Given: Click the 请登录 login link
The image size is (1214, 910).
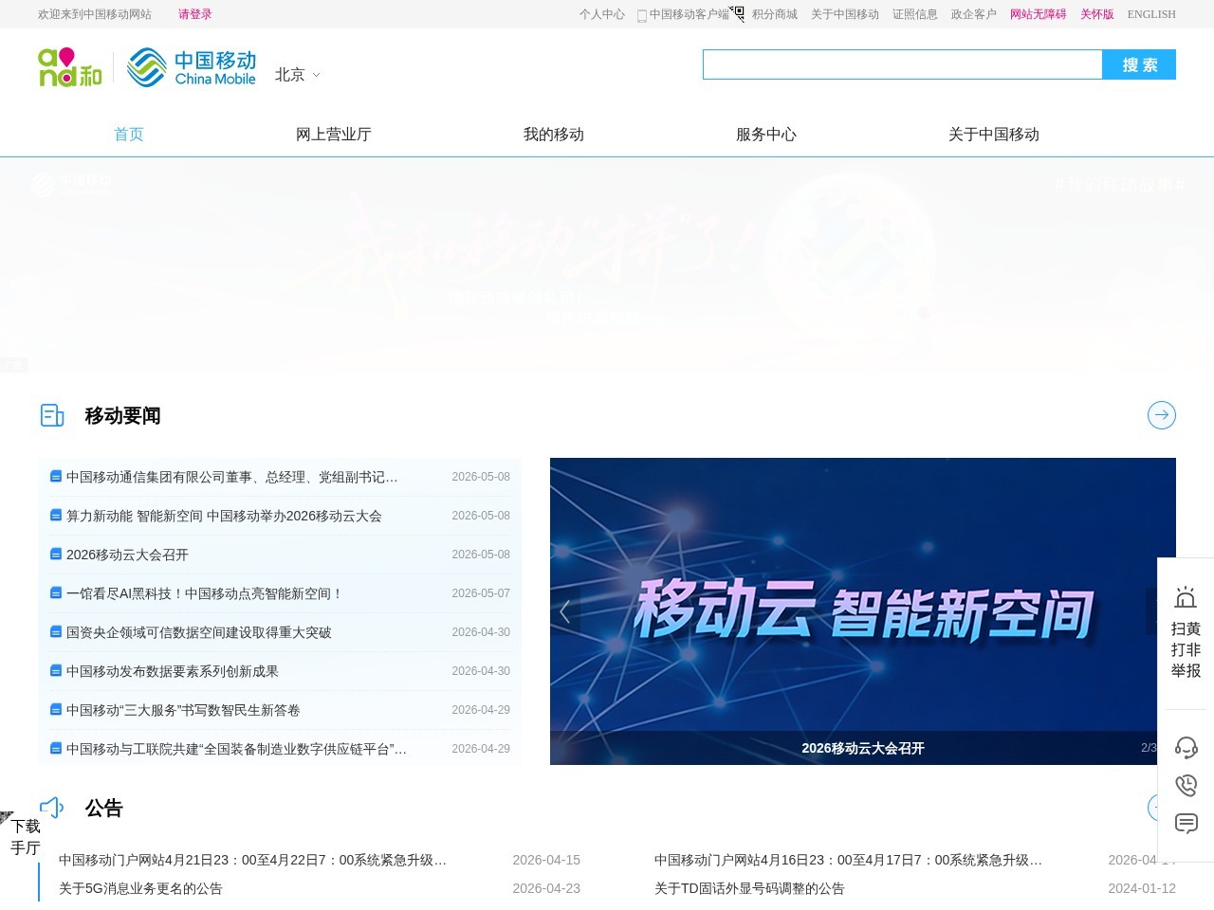Looking at the screenshot, I should coord(195,14).
